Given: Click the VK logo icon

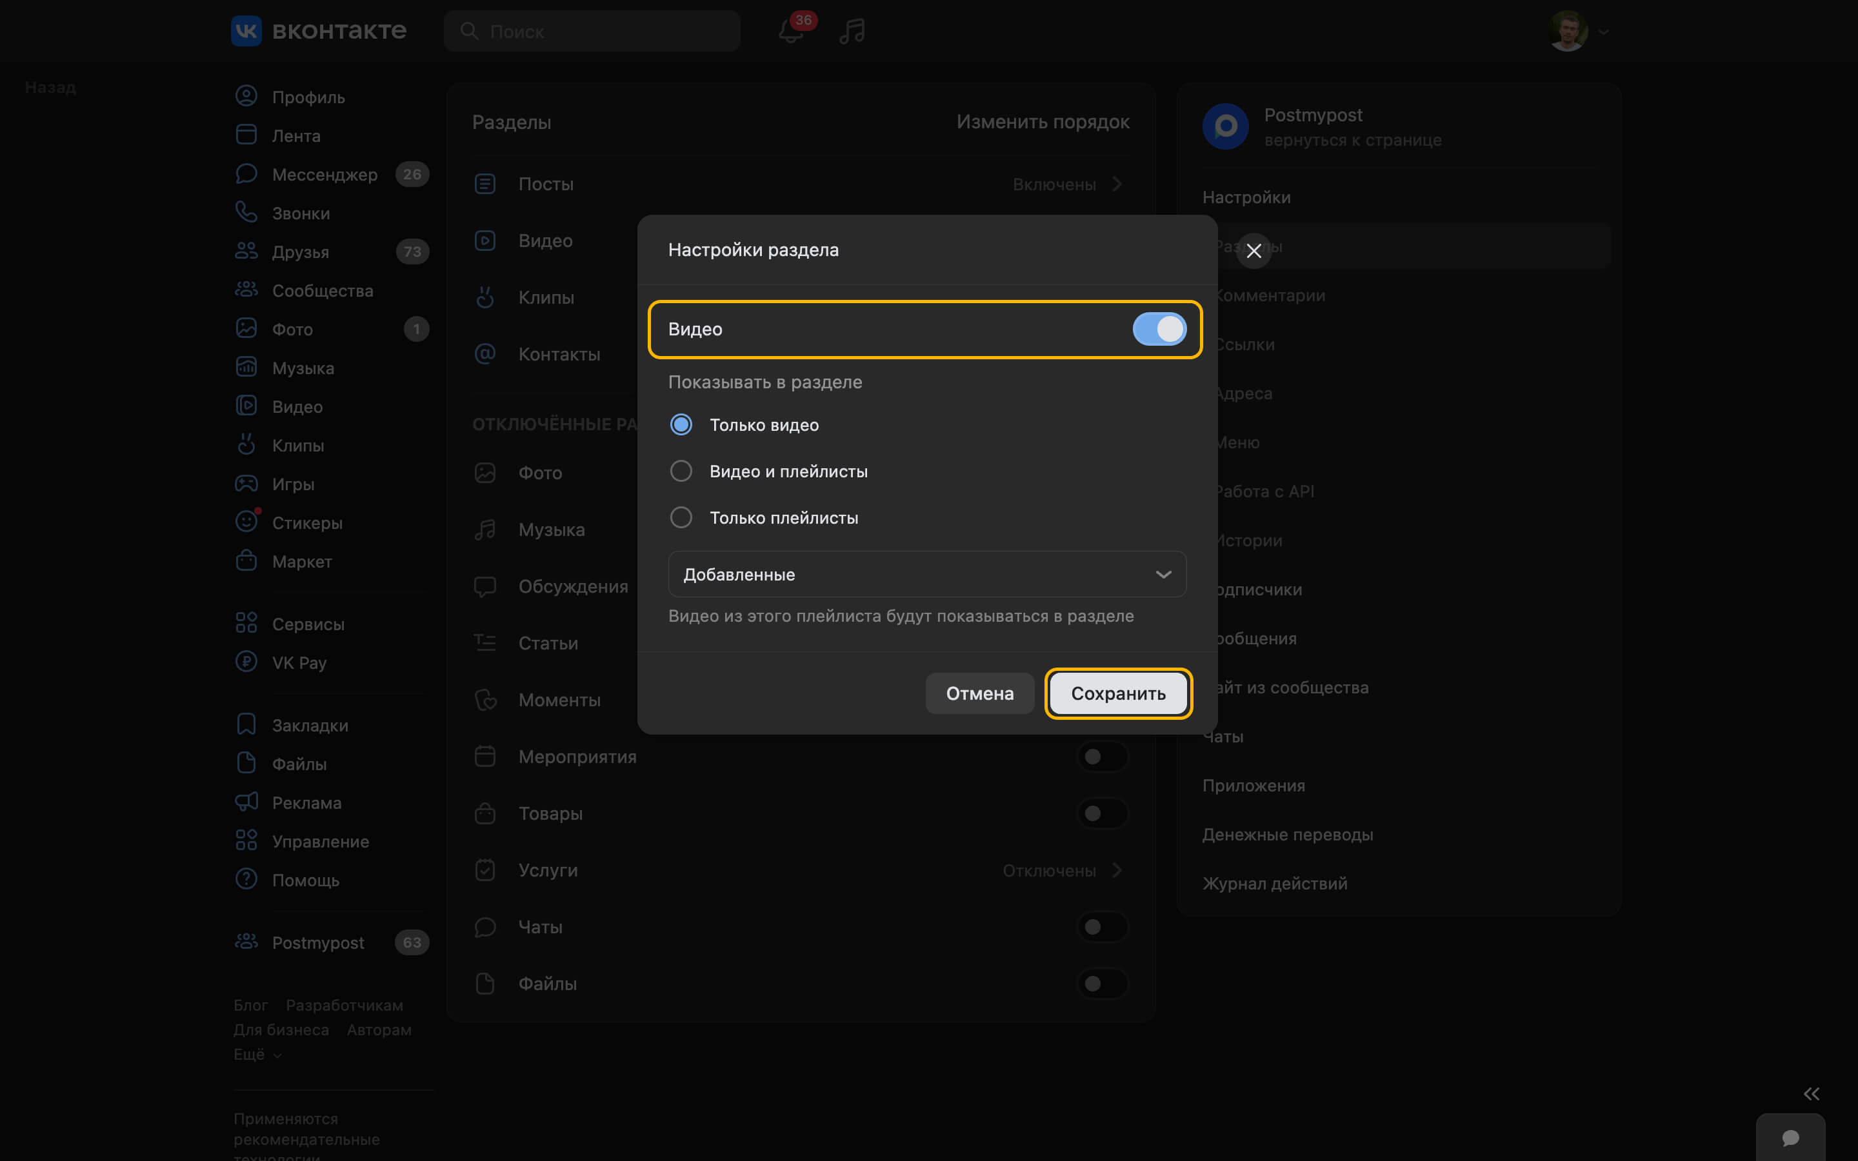Looking at the screenshot, I should 246,31.
